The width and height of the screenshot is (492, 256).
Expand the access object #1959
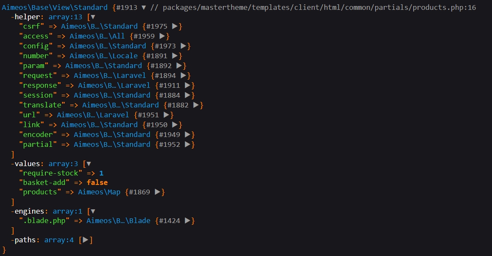tap(162, 36)
